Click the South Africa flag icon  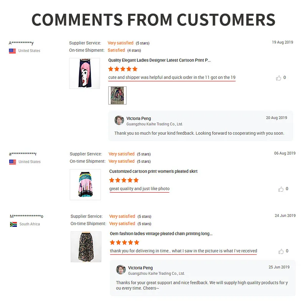point(13,224)
